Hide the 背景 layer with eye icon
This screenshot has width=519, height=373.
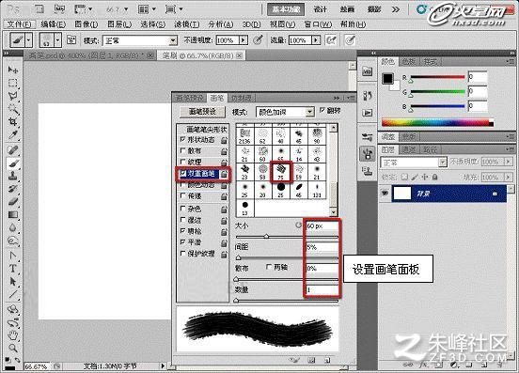click(x=385, y=193)
